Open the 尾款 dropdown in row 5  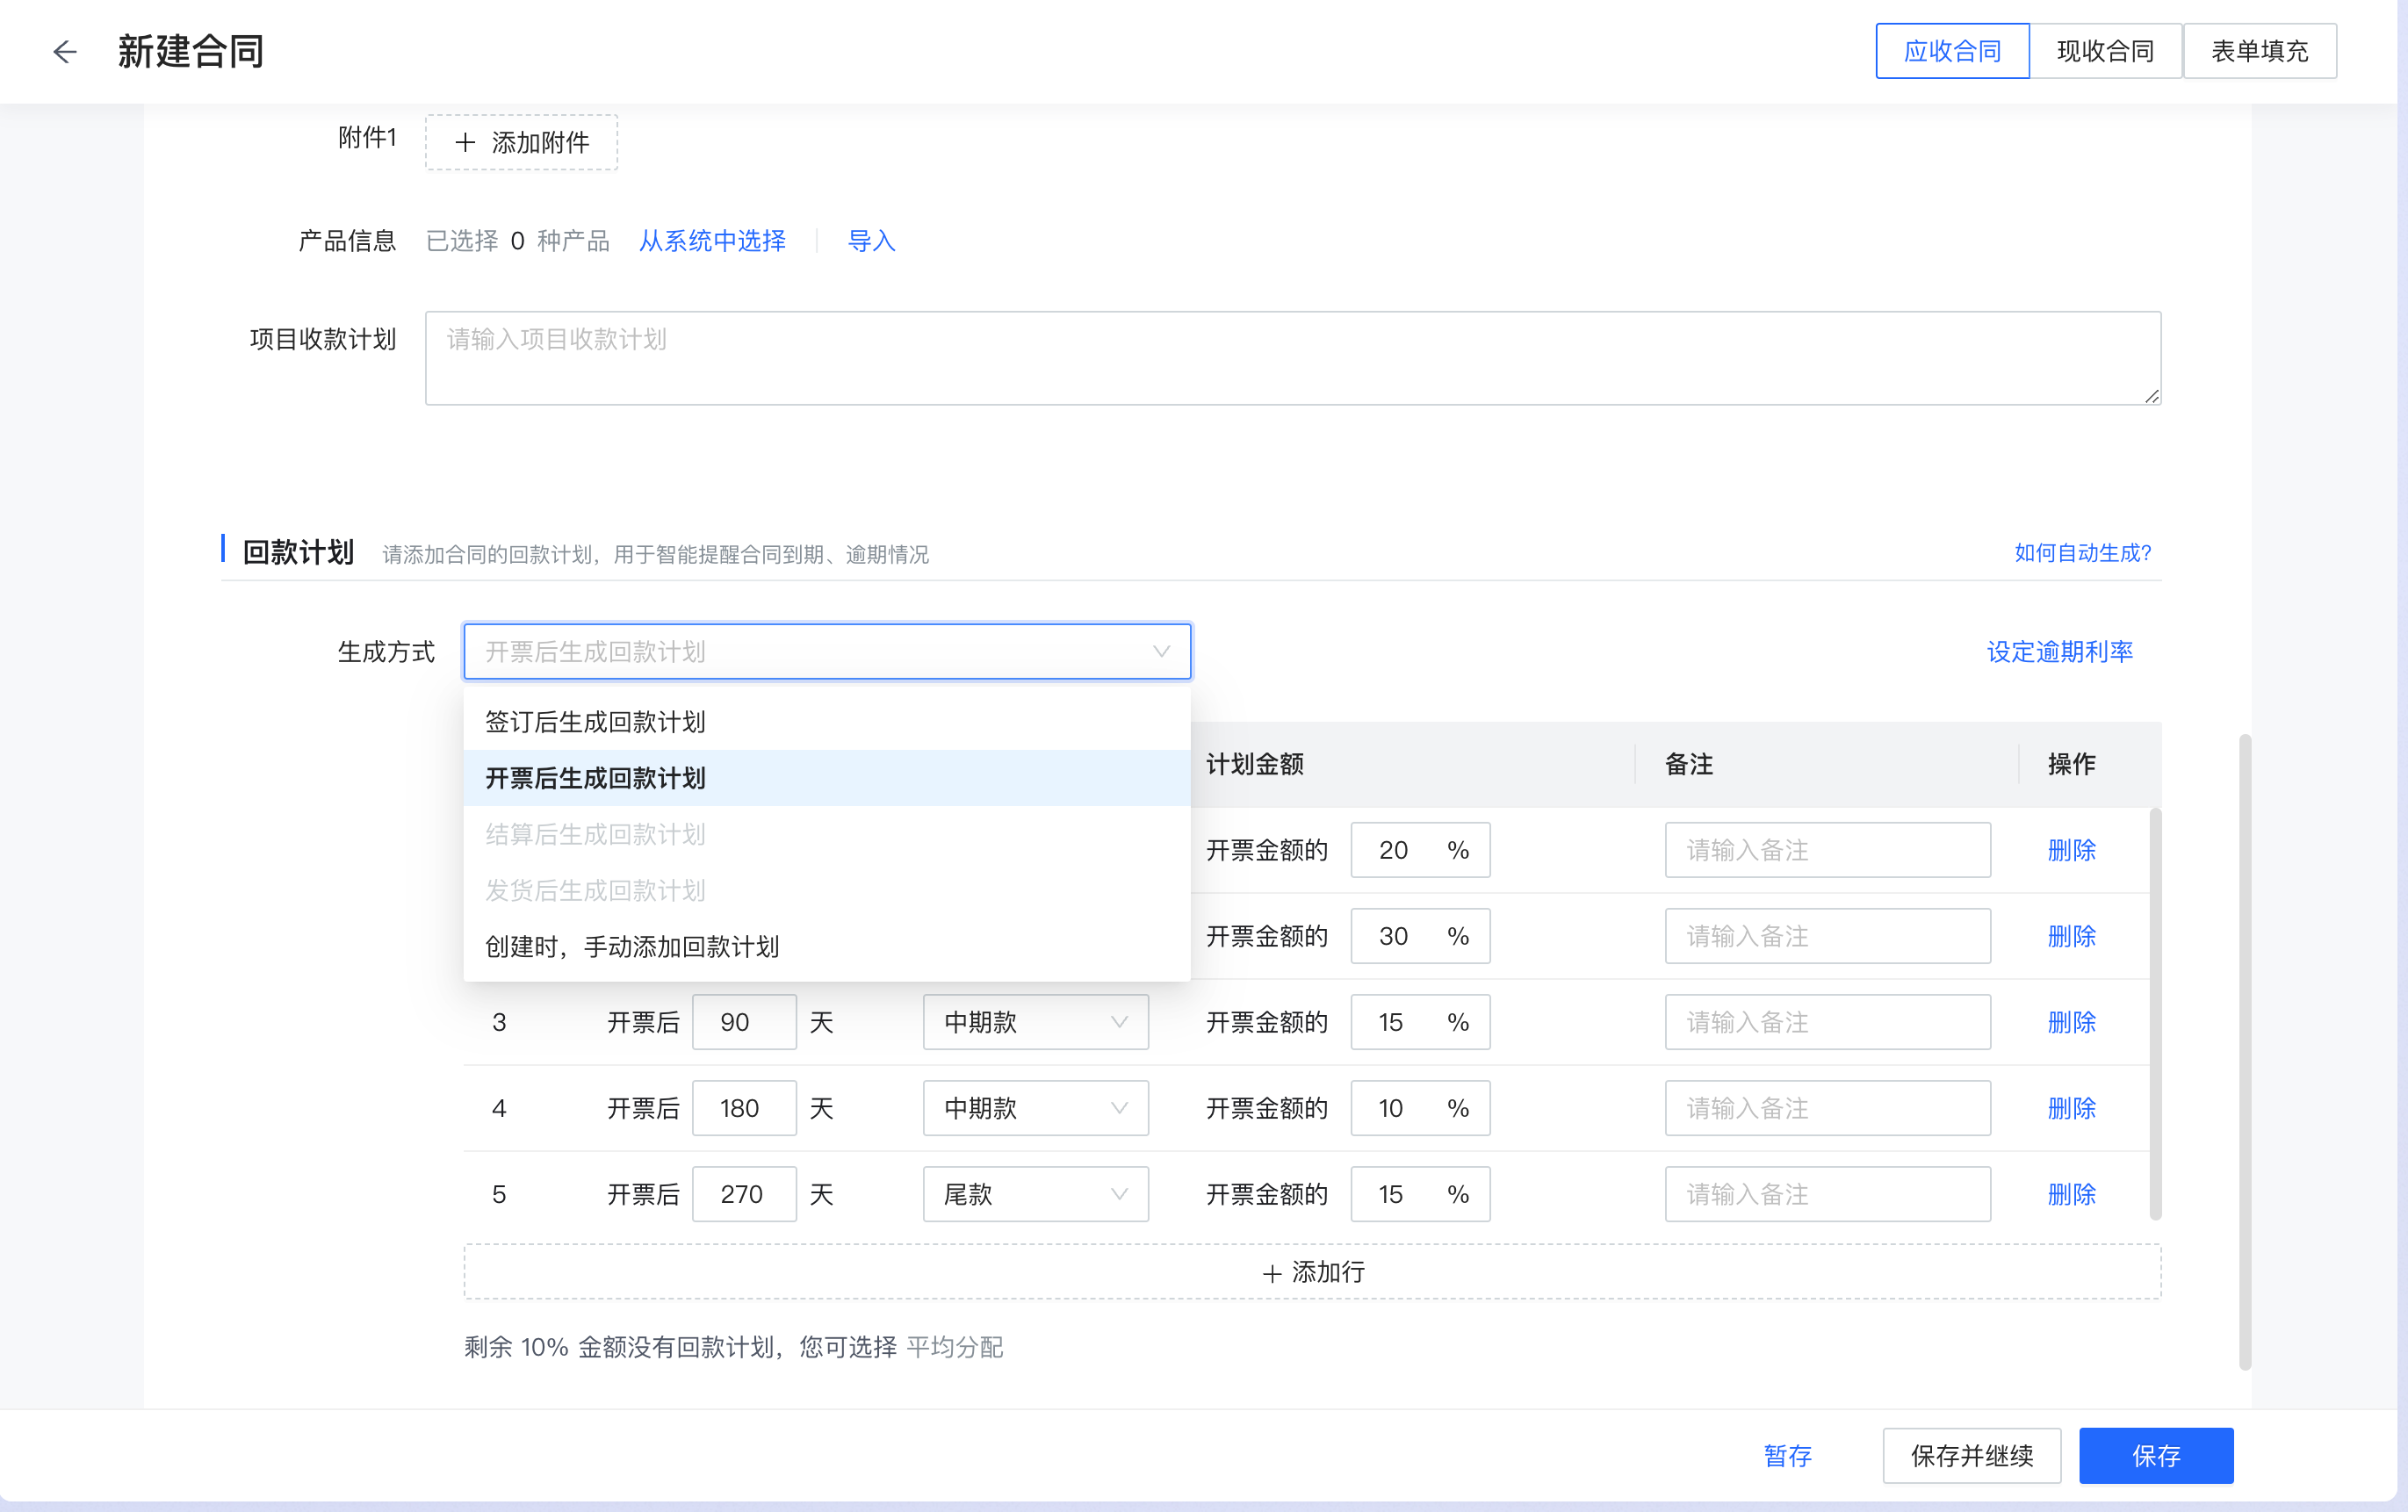click(1035, 1194)
